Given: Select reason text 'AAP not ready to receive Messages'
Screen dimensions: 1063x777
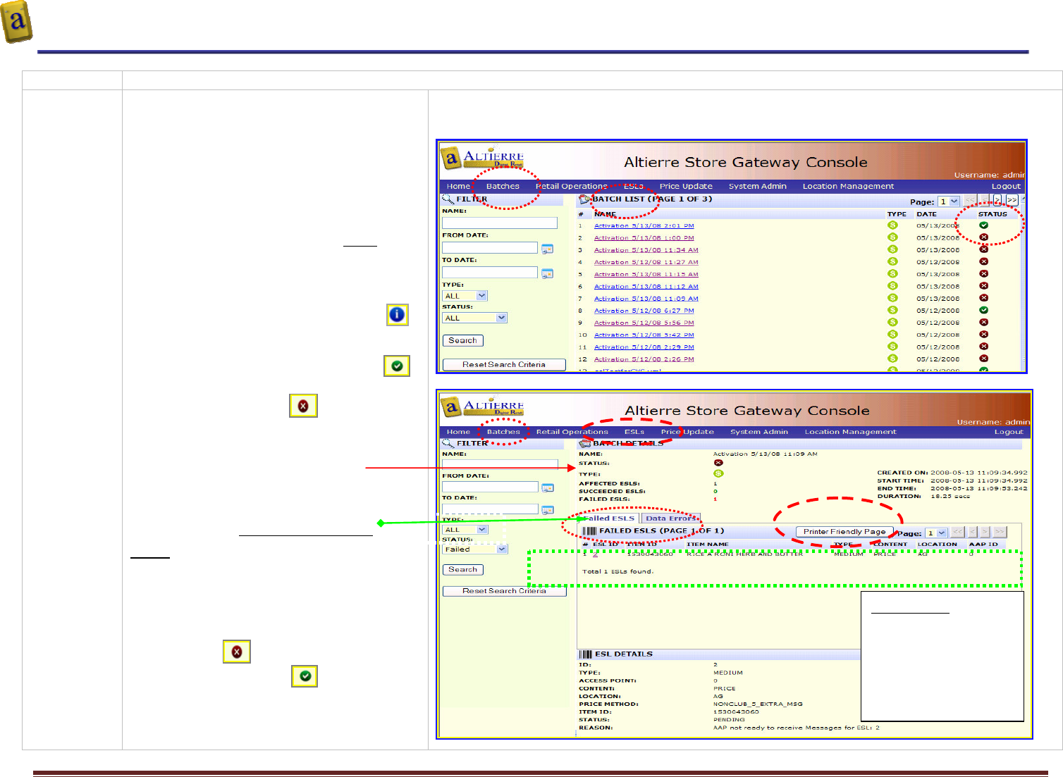Looking at the screenshot, I should tap(797, 728).
